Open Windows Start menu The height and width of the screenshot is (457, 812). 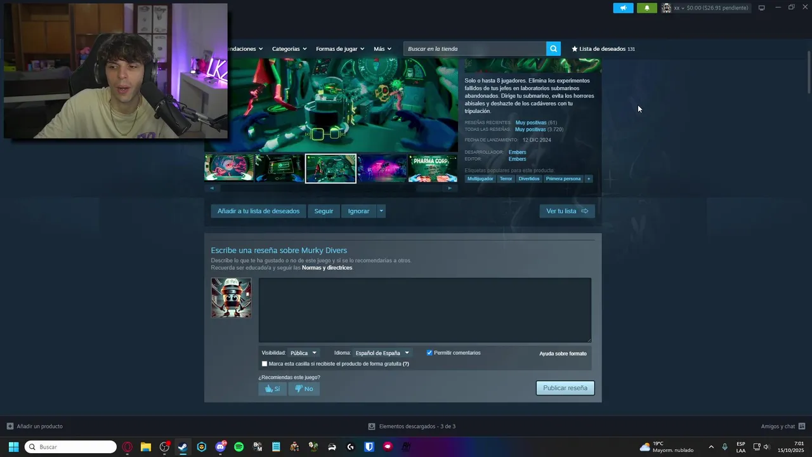click(13, 447)
